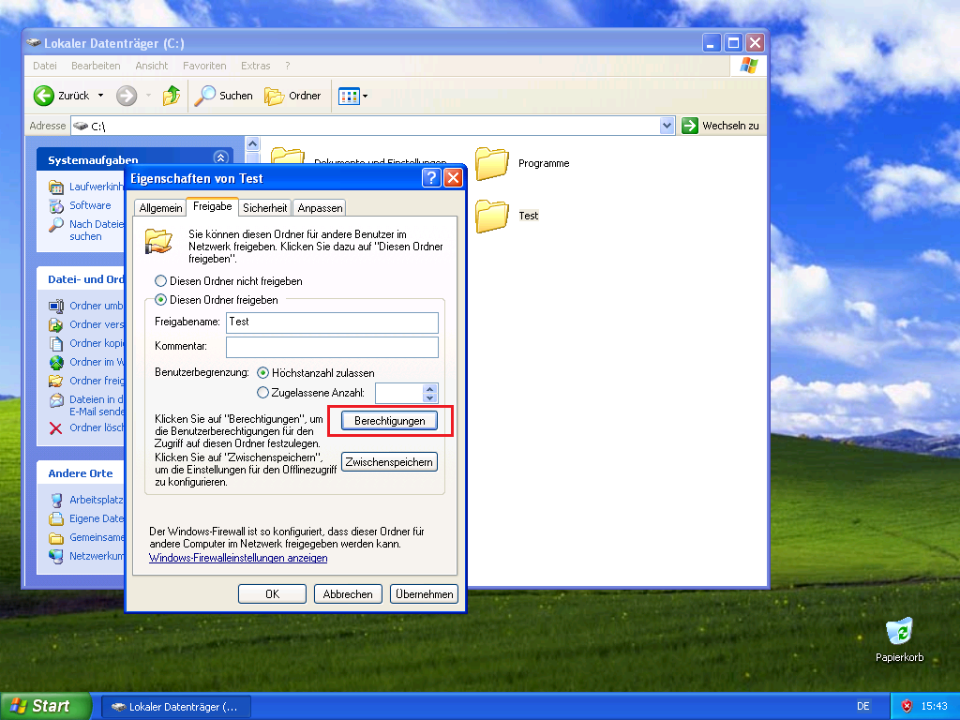Click the Nach Dateien suchen magnifier icon
Image resolution: width=960 pixels, height=720 pixels.
tap(56, 225)
